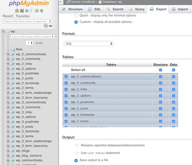Expand wp_2_comments tree node

point(8,59)
